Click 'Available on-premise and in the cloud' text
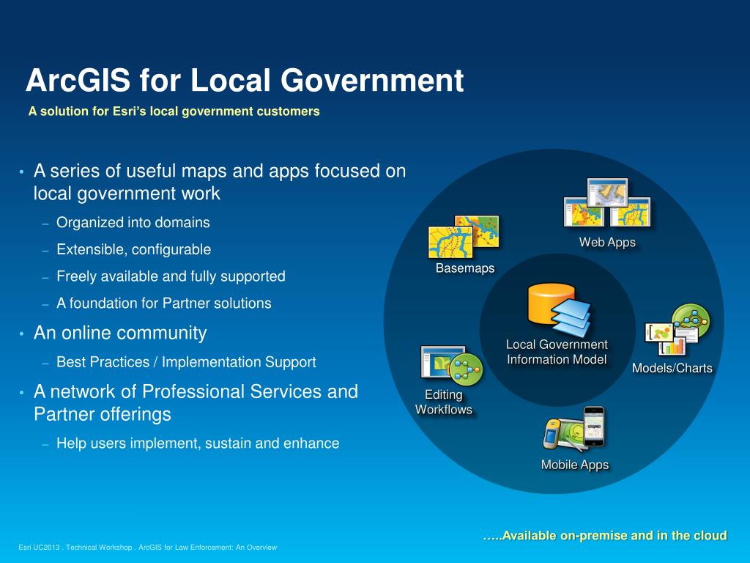The width and height of the screenshot is (750, 563). click(605, 535)
